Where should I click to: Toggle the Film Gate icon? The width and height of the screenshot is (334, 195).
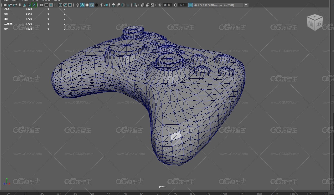[46, 5]
